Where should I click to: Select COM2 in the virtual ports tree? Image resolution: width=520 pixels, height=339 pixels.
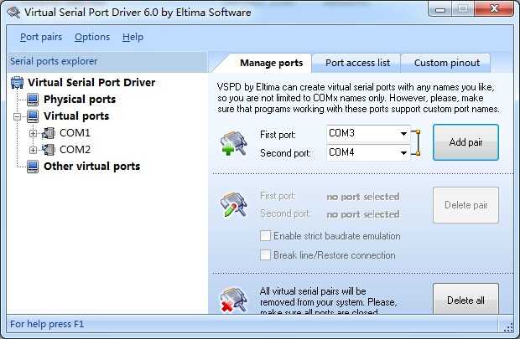(x=75, y=150)
